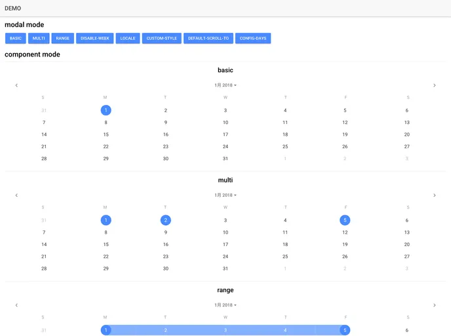The width and height of the screenshot is (451, 336).
Task: Click range end day 5 in range calendar
Action: 345,330
